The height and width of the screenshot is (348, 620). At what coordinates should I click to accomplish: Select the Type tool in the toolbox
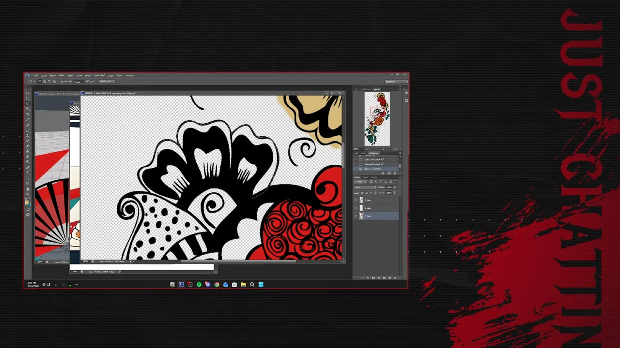click(x=28, y=173)
